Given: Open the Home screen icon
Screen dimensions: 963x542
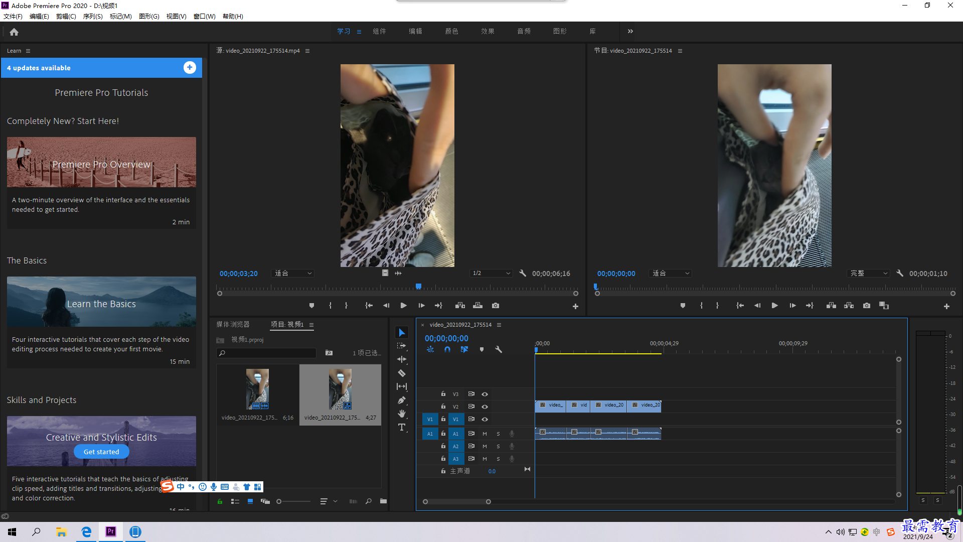Looking at the screenshot, I should coord(14,32).
